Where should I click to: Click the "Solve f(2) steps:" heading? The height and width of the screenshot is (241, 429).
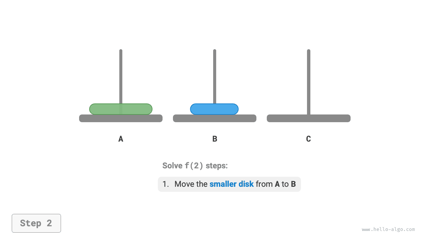(x=195, y=166)
